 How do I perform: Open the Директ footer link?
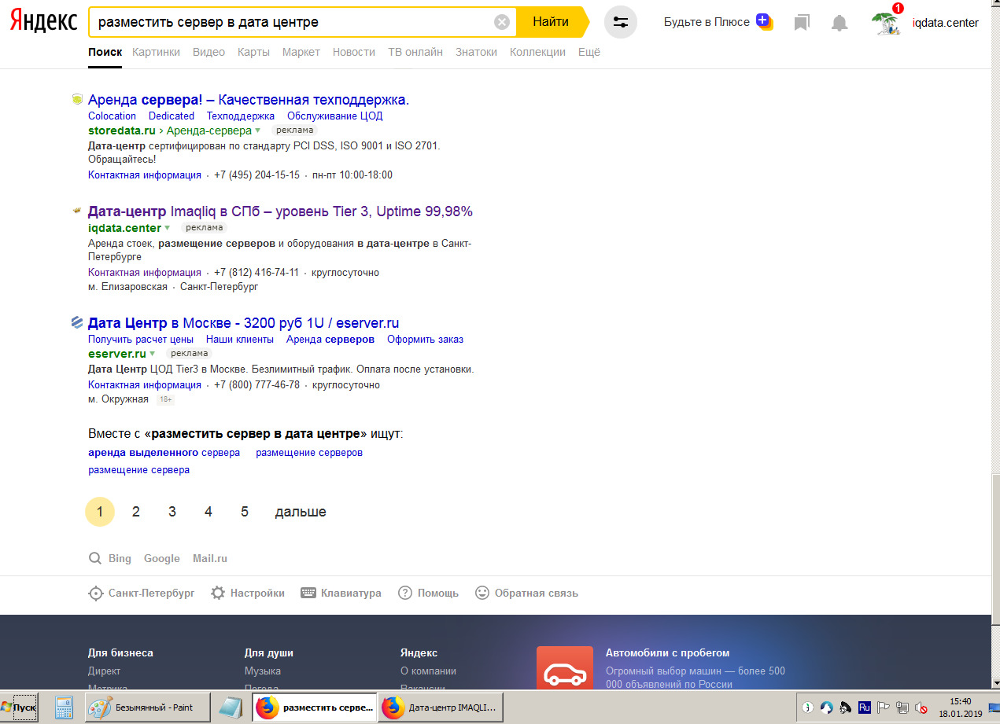(105, 671)
